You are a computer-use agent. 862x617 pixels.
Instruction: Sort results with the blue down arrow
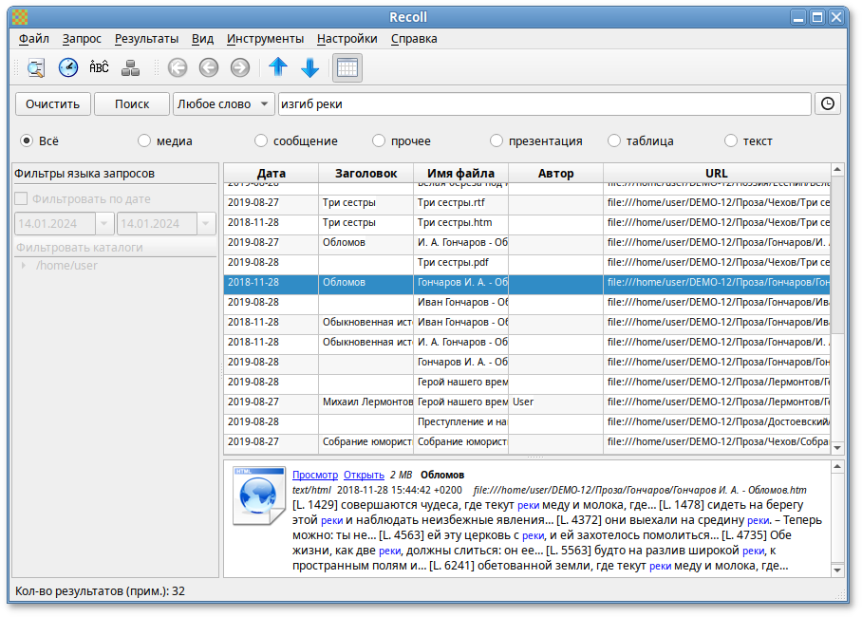coord(309,67)
